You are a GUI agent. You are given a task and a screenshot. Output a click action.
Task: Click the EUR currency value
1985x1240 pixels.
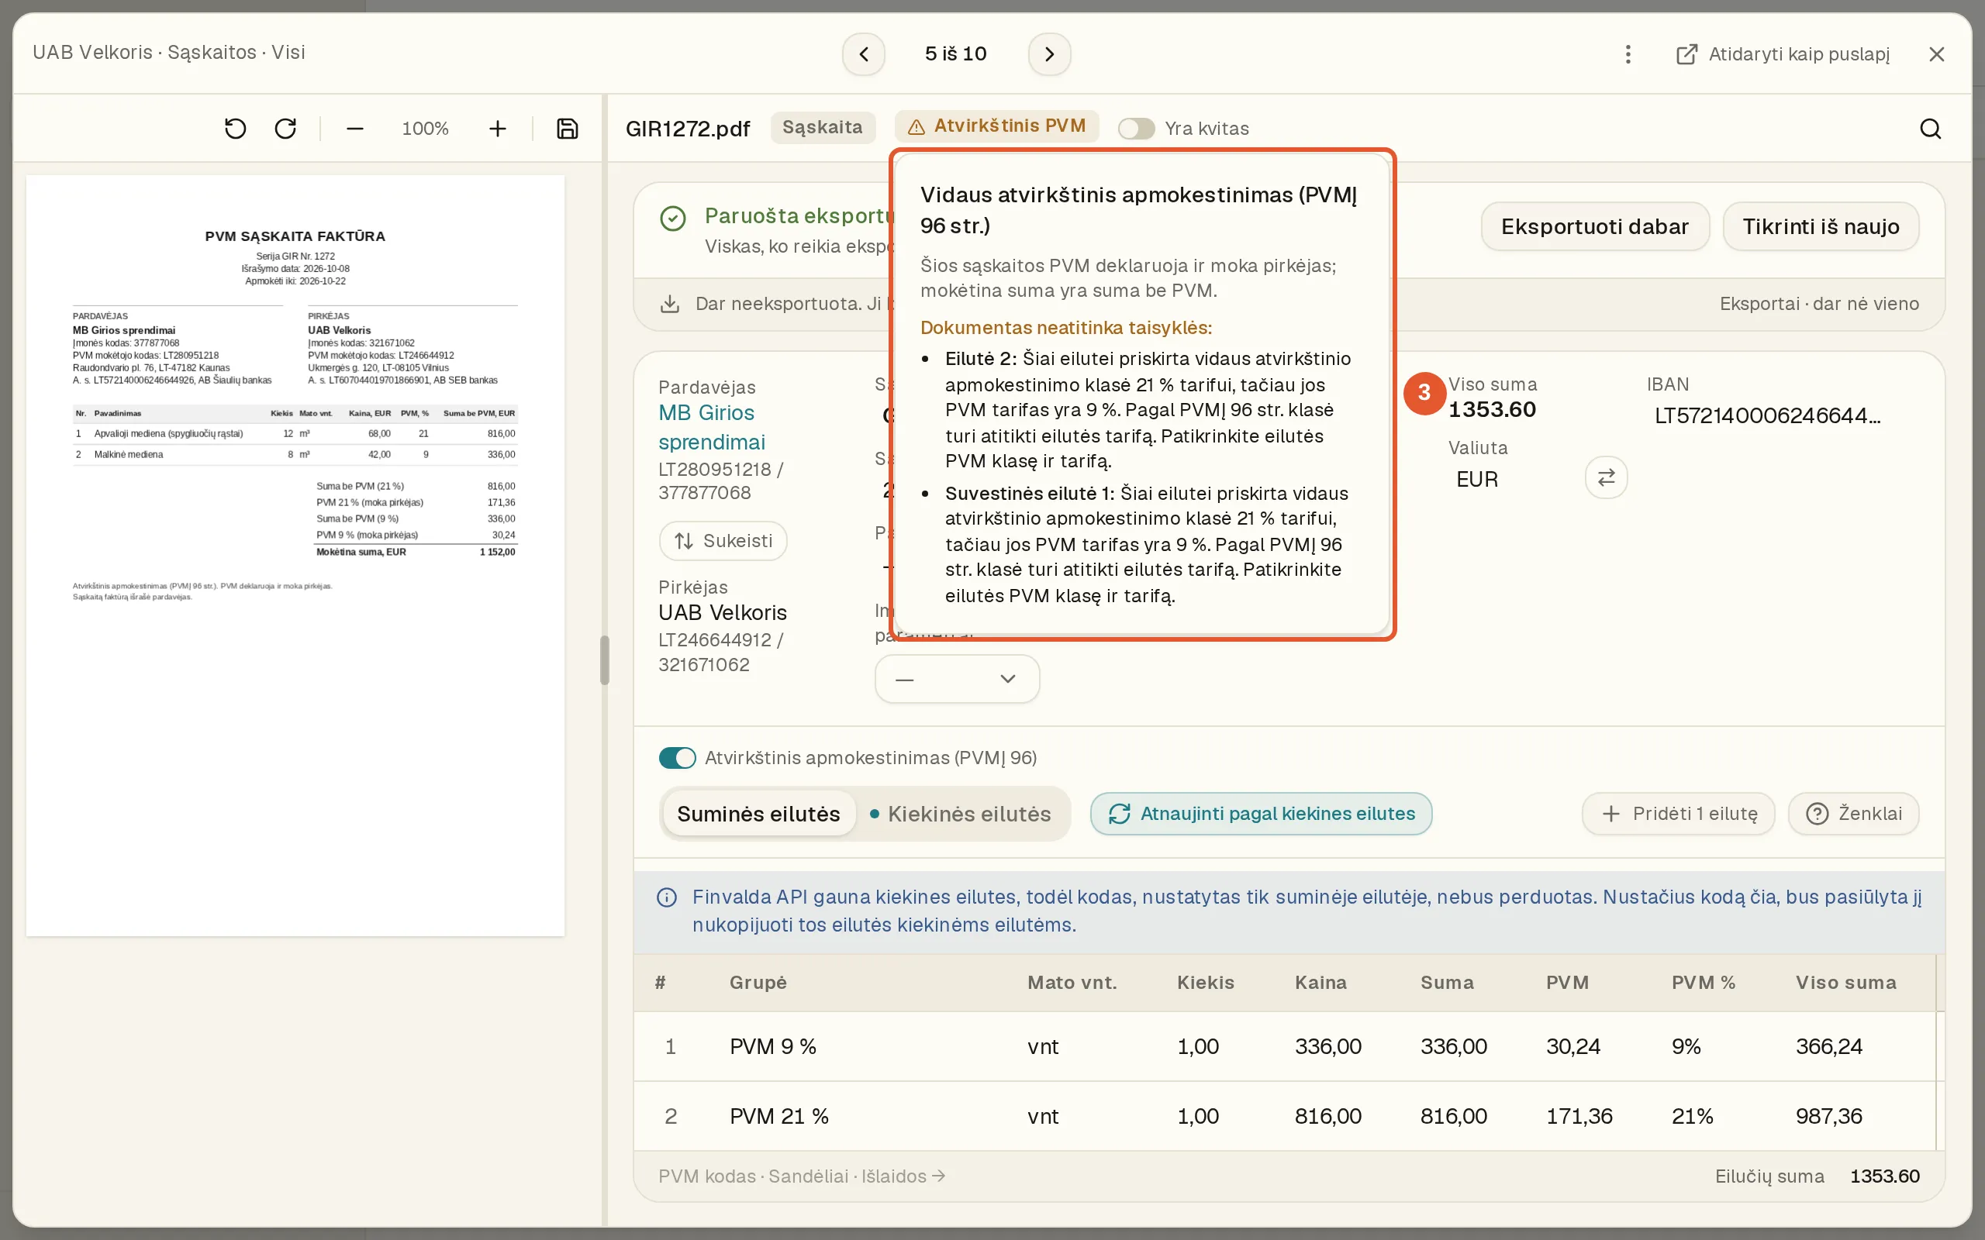tap(1476, 479)
